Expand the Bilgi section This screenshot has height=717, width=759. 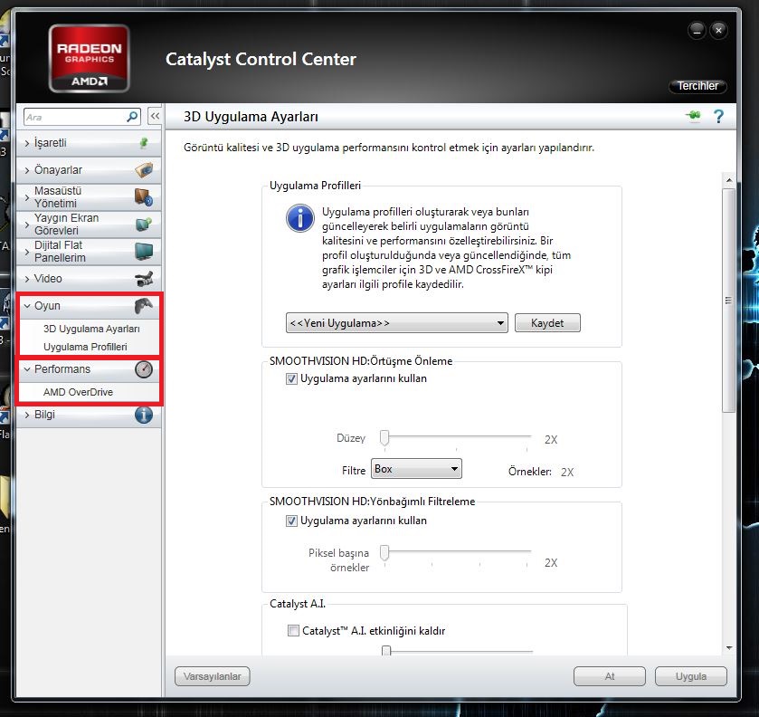[27, 416]
